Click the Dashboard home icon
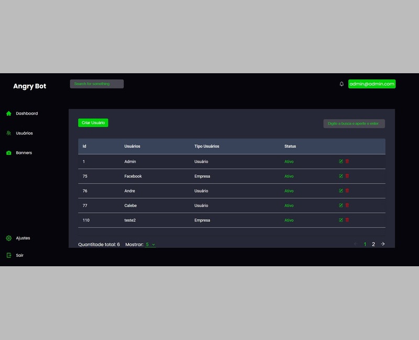The image size is (419, 340). (x=9, y=114)
